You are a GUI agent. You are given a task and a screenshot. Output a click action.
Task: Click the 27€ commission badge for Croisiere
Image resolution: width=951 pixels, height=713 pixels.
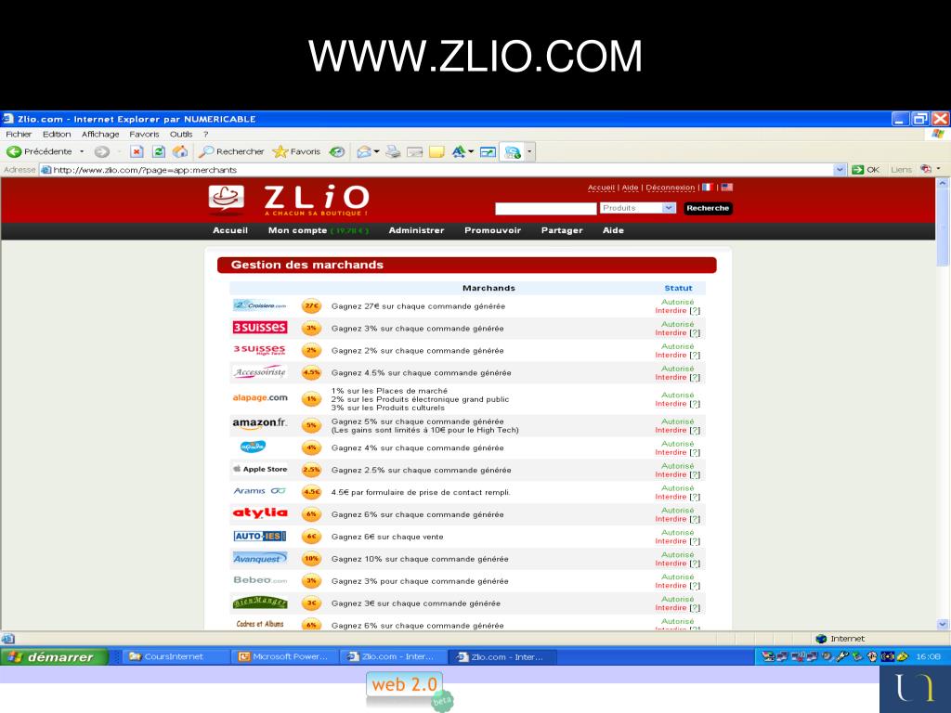click(312, 306)
